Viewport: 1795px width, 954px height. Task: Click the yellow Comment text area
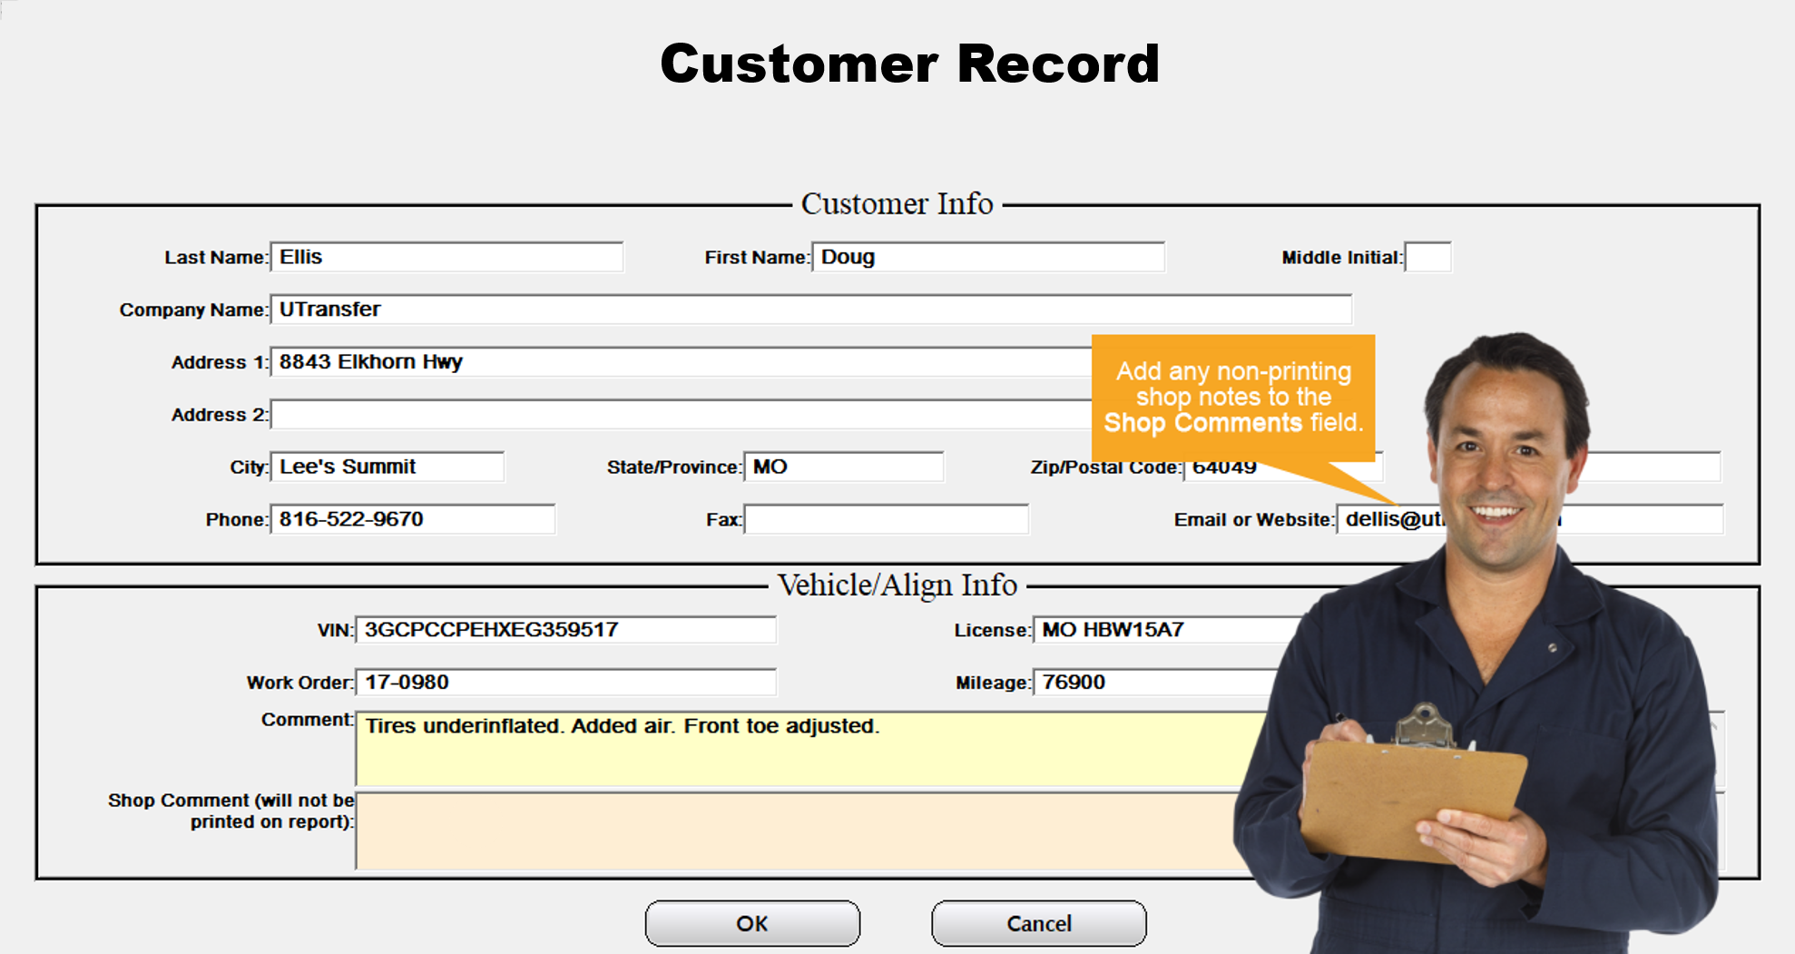click(x=799, y=750)
